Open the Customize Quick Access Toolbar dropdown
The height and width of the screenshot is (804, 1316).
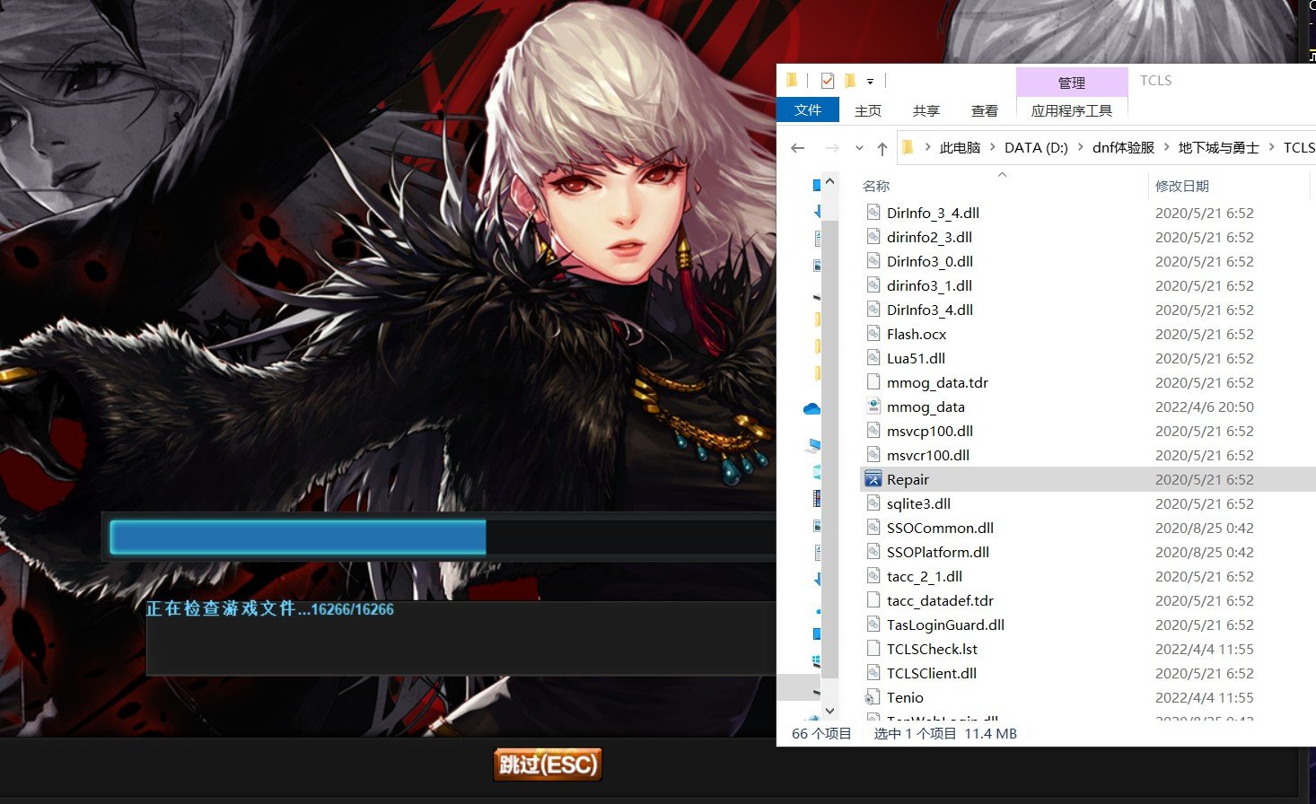click(x=870, y=82)
